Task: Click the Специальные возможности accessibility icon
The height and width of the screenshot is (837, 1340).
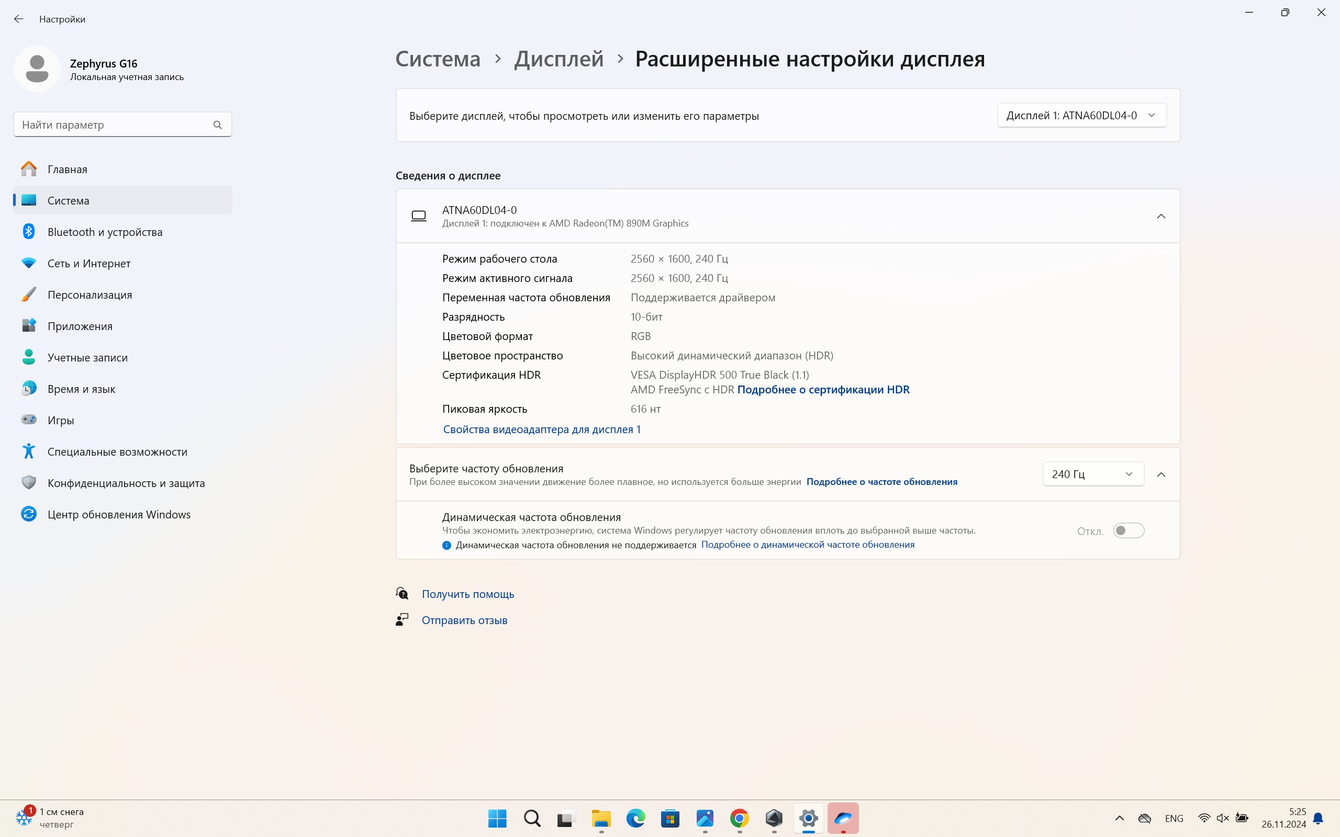Action: tap(29, 451)
